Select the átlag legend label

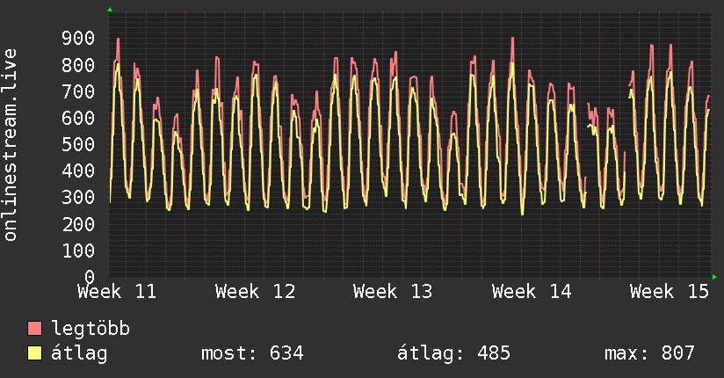click(79, 353)
